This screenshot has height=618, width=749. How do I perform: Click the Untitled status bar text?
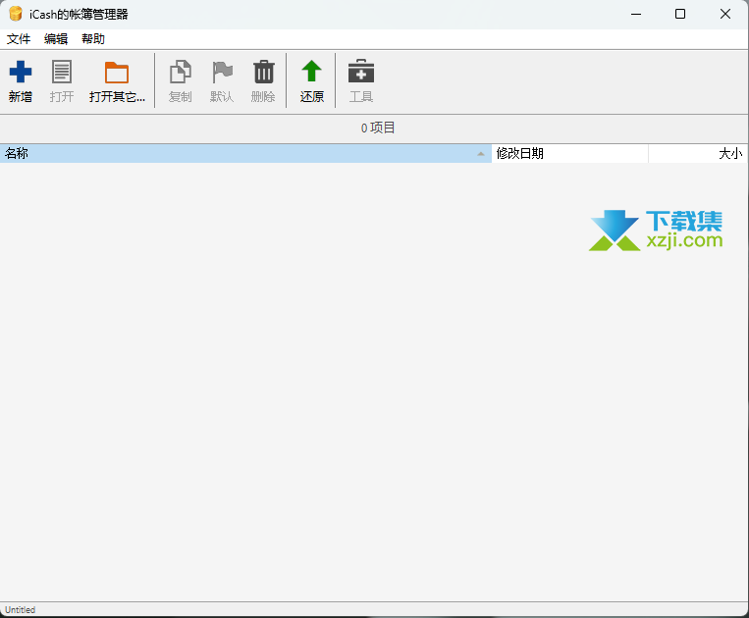tap(20, 610)
